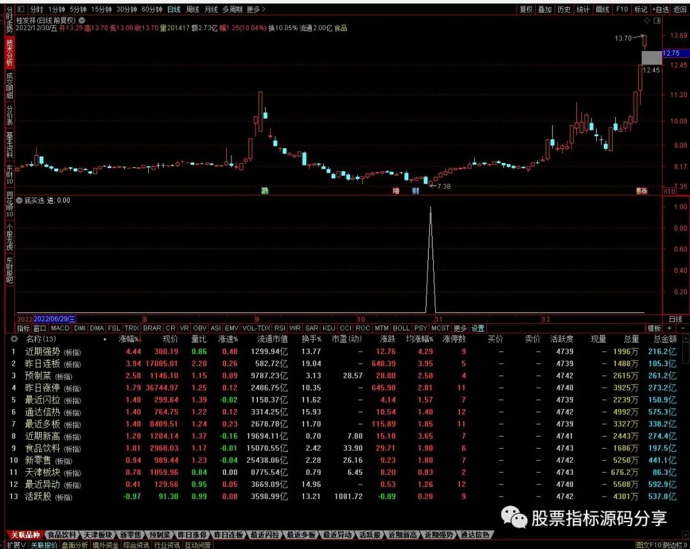Click the 叠加 toolbar button
690x549 pixels.
[x=545, y=9]
